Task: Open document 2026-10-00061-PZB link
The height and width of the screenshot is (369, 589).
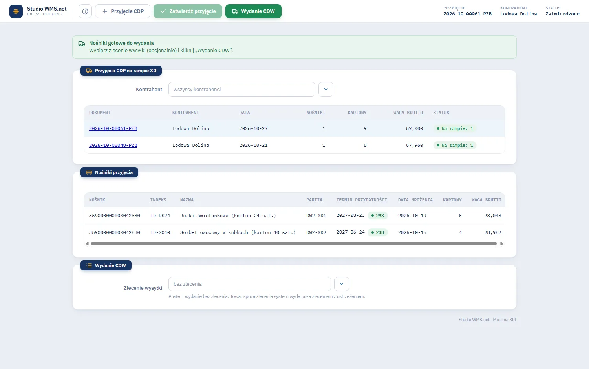Action: point(113,128)
